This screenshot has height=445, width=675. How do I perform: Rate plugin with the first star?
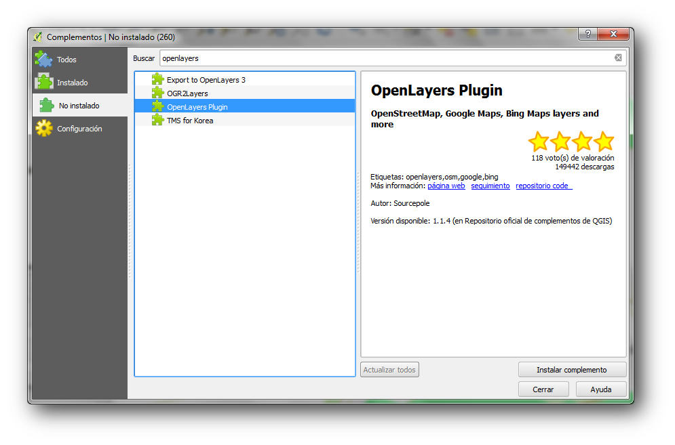point(539,142)
